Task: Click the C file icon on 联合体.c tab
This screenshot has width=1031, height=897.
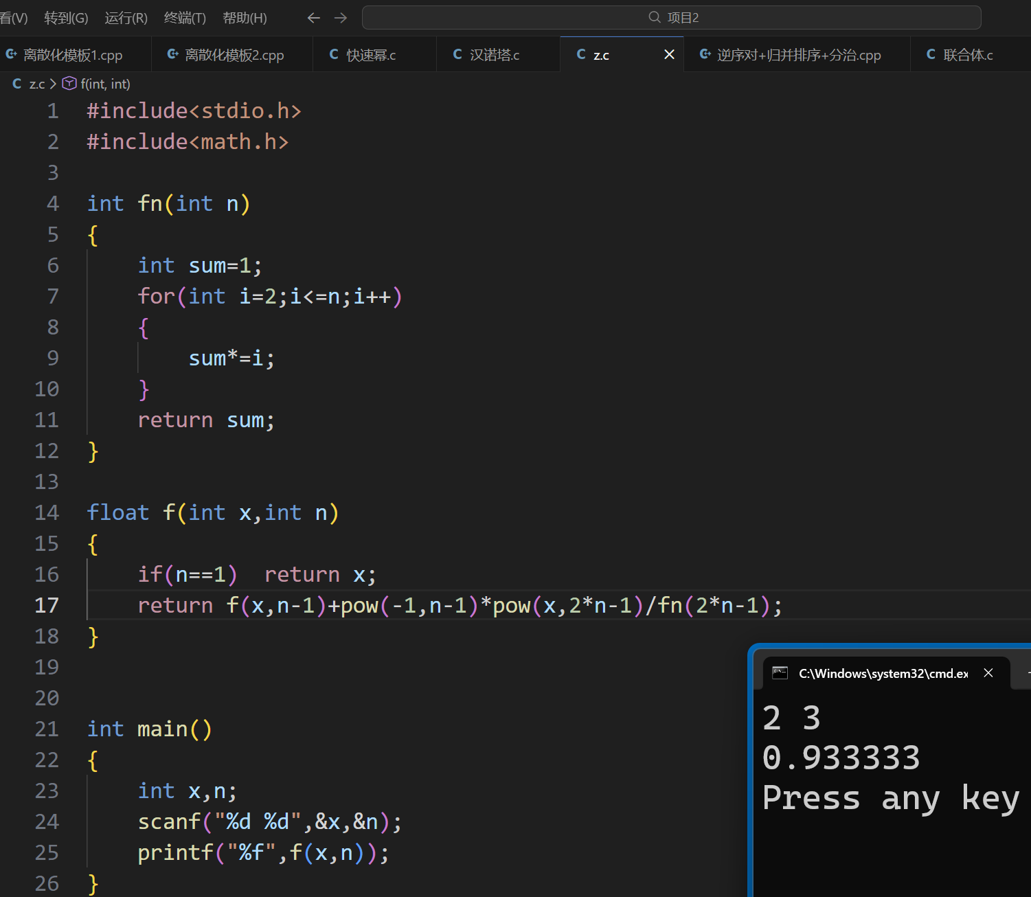Action: click(931, 54)
